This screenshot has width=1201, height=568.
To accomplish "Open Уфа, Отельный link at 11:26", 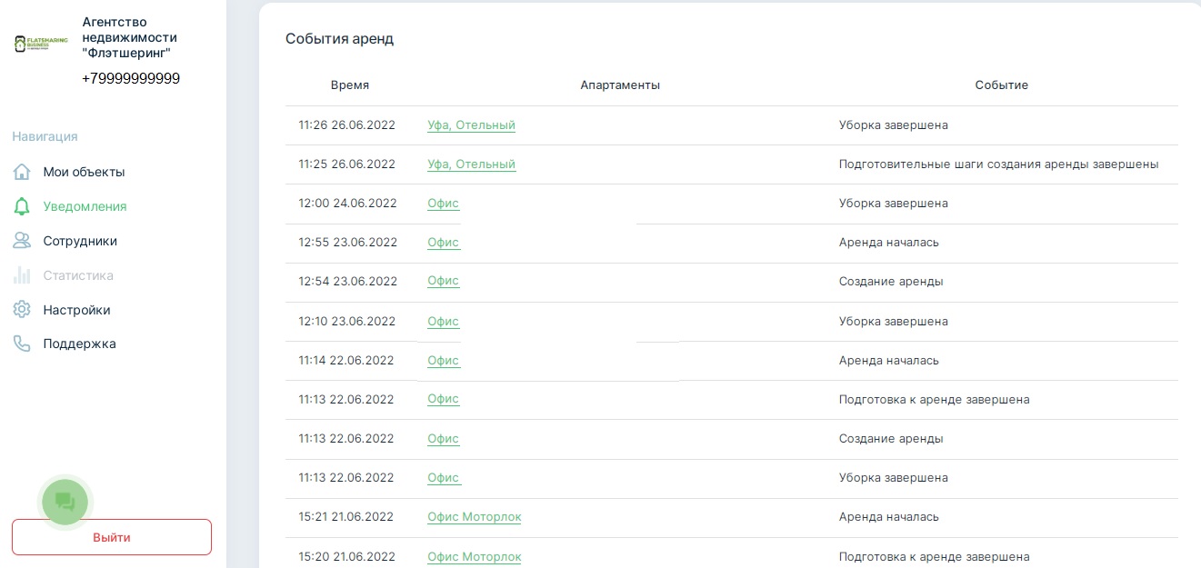I will coord(471,125).
